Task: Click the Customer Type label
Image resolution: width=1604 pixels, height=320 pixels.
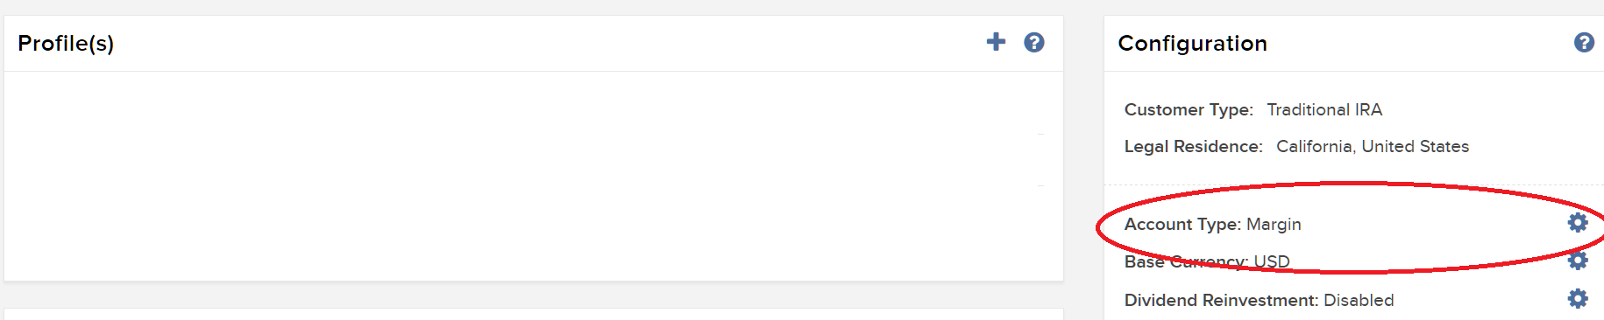Action: (1189, 110)
